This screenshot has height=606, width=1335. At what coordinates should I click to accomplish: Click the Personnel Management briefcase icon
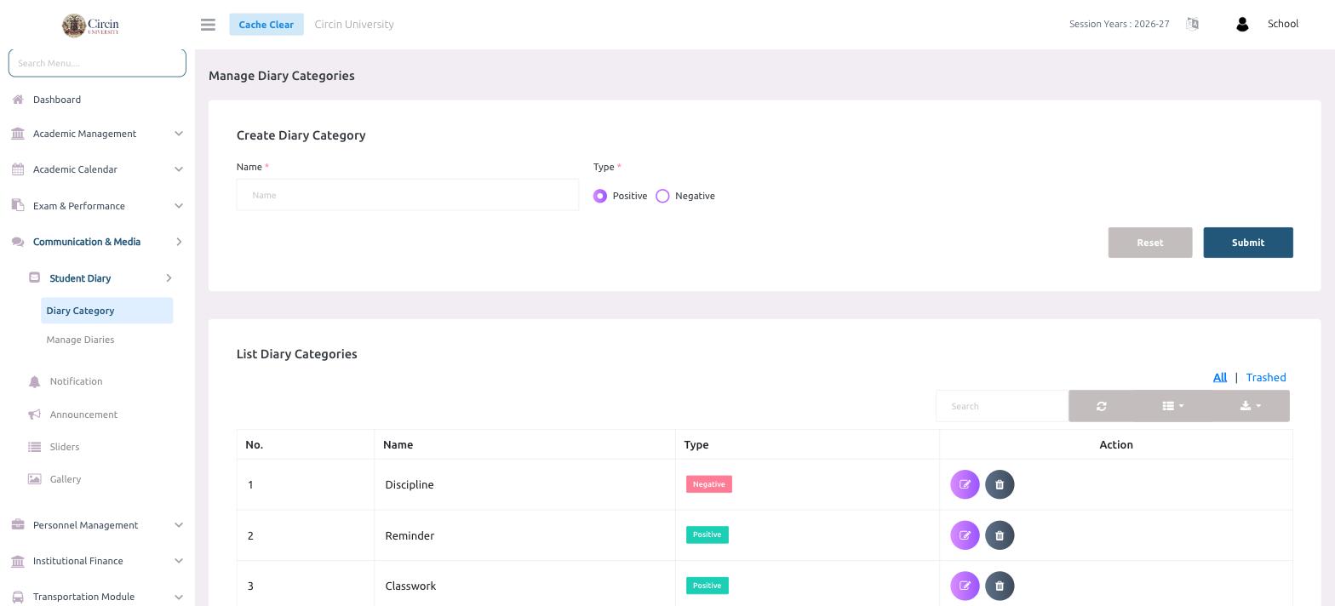click(18, 524)
